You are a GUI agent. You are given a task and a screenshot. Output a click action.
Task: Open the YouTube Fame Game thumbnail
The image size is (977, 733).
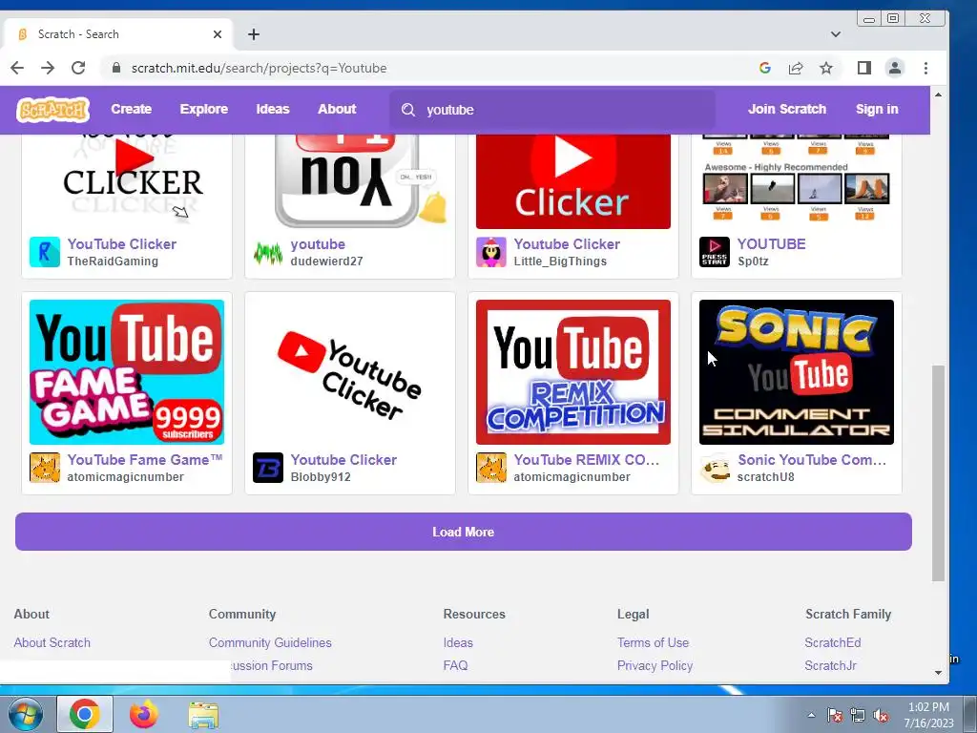(127, 372)
